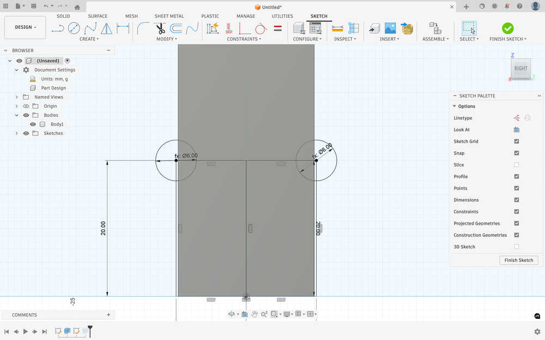The image size is (545, 340).
Task: Click the timeline end marker
Action: tap(90, 331)
